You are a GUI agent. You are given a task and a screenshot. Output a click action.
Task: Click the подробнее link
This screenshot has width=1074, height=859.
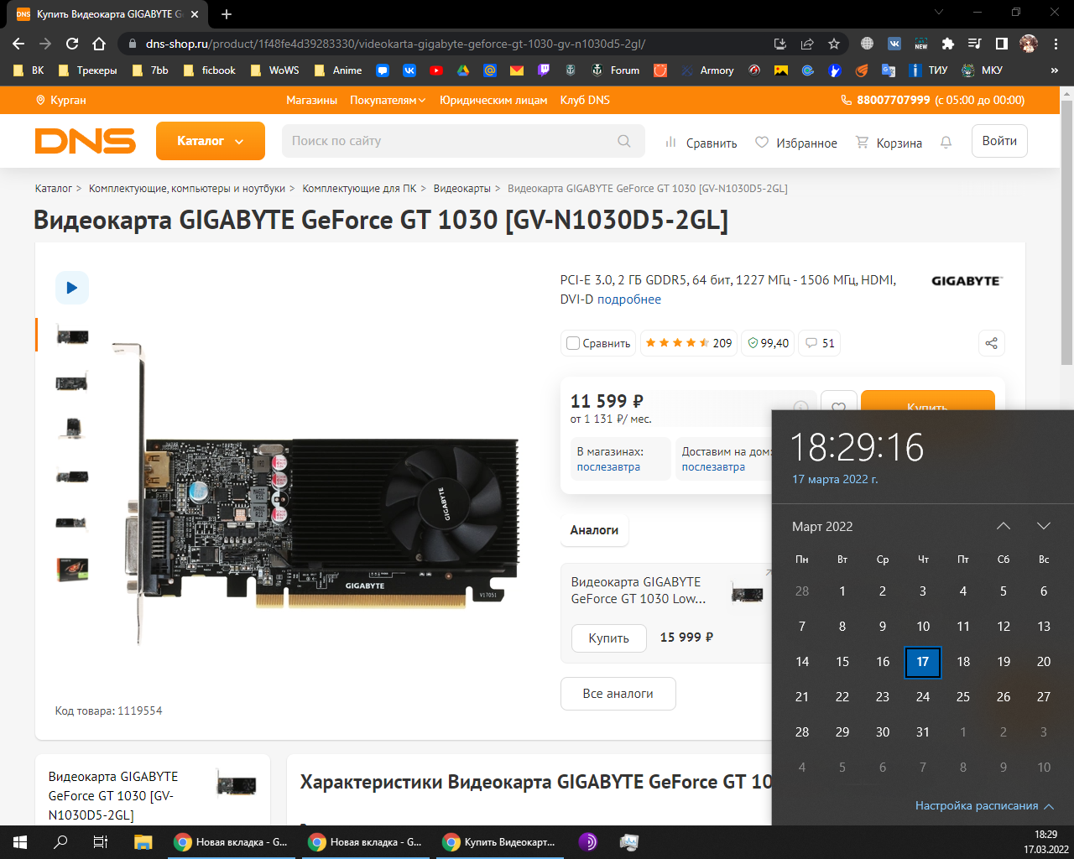(629, 299)
